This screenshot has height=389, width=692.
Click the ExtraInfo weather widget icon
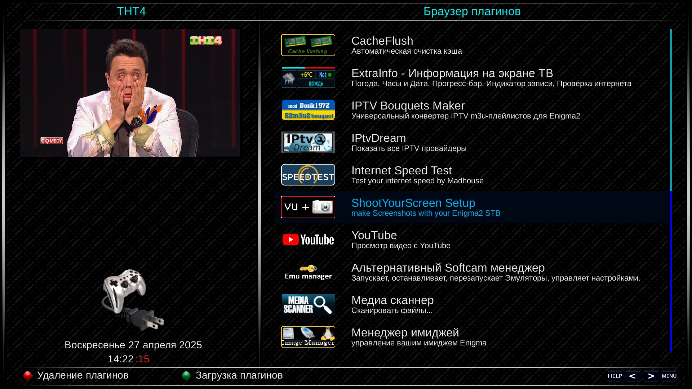pos(308,77)
